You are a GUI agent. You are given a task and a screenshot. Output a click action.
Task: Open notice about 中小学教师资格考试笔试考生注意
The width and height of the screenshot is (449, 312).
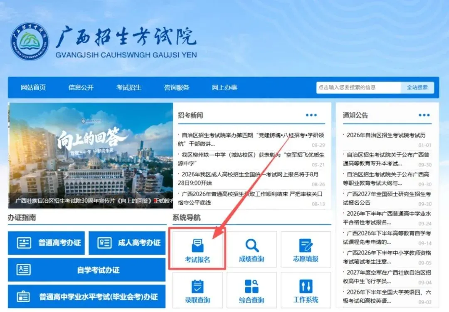(x=387, y=257)
